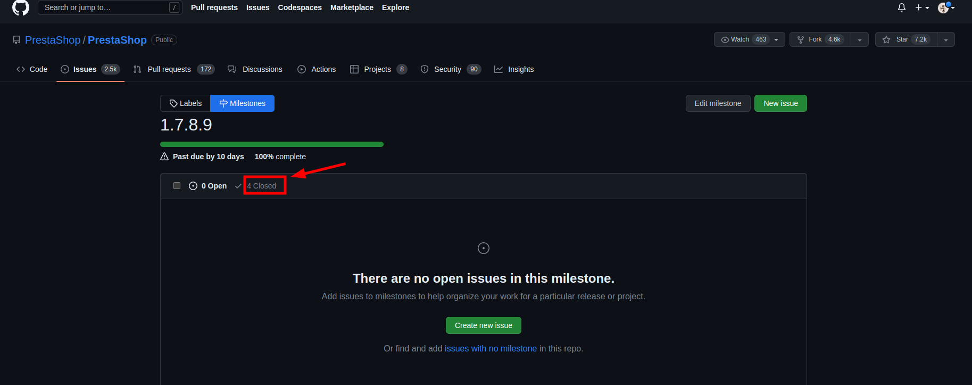The height and width of the screenshot is (385, 972).
Task: Click the Actions play icon tab
Action: [x=317, y=69]
